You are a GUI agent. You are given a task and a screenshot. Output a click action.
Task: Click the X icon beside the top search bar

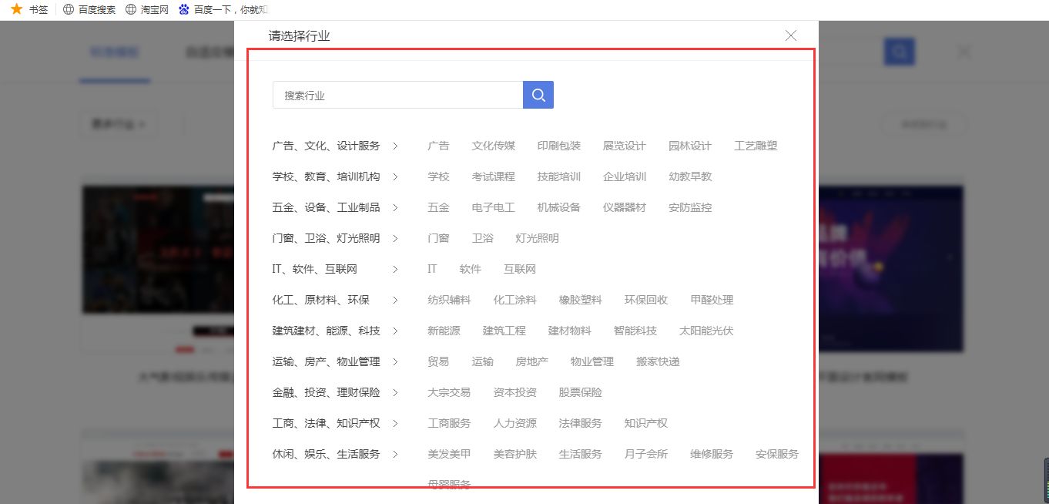click(x=964, y=51)
